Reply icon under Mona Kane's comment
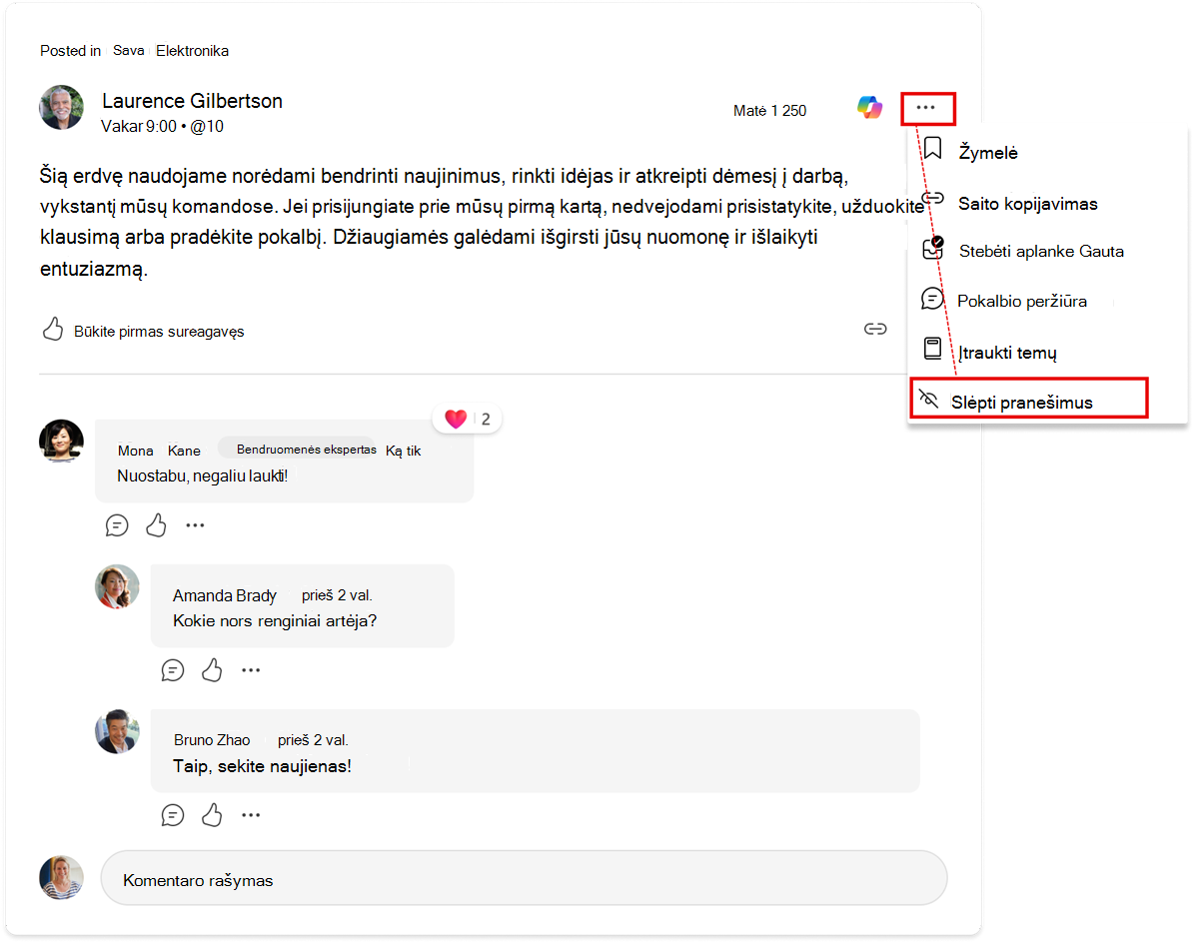 (x=117, y=524)
